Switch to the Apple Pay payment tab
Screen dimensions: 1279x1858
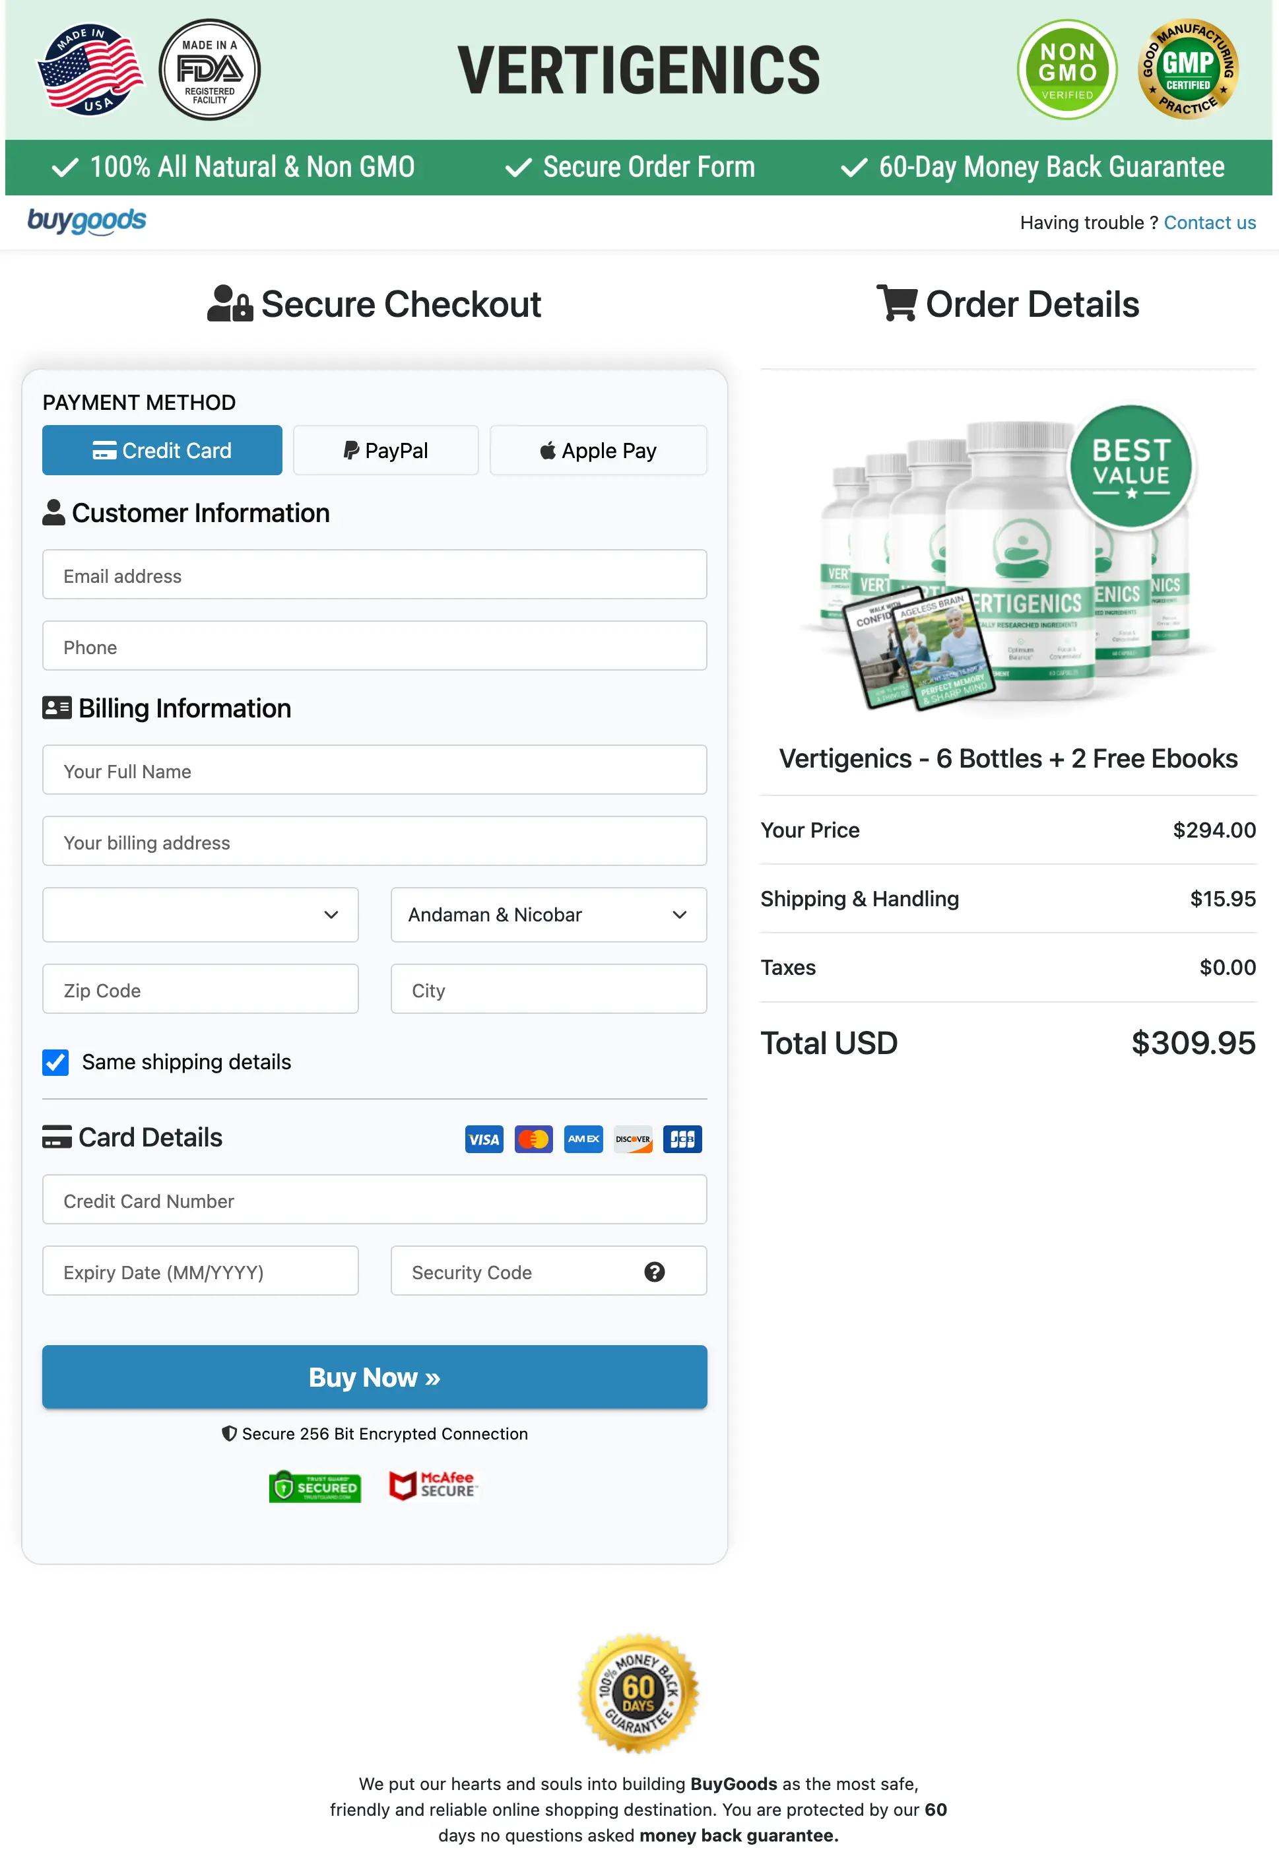point(598,449)
